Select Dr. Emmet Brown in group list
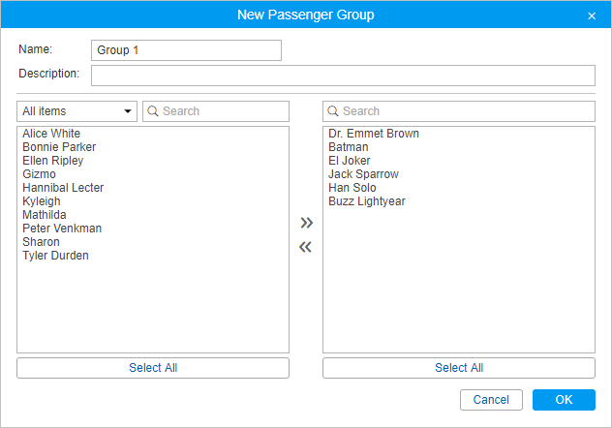The width and height of the screenshot is (612, 428). point(374,134)
